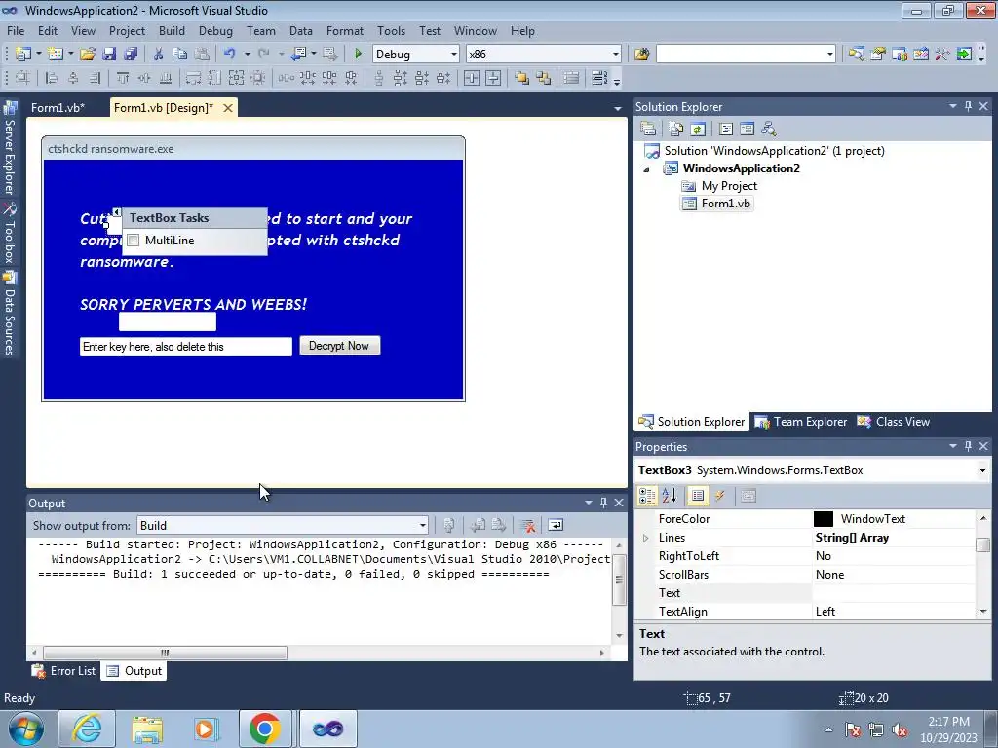Show Properties view button in Properties panel
The width and height of the screenshot is (998, 748).
[698, 496]
